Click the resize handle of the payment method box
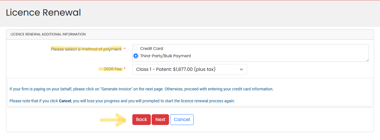The width and height of the screenshot is (380, 140). 367,60
